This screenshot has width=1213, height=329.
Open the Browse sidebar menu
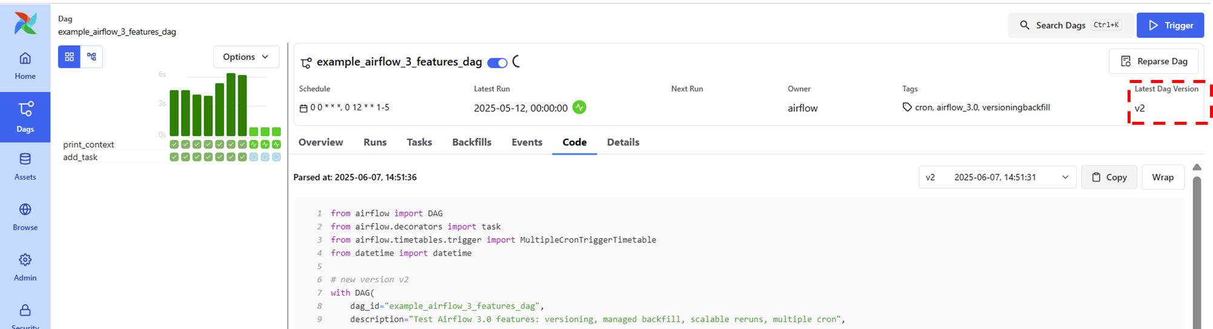click(x=25, y=217)
